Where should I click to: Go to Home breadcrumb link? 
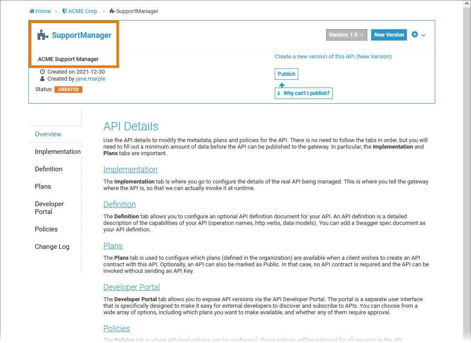tap(43, 11)
